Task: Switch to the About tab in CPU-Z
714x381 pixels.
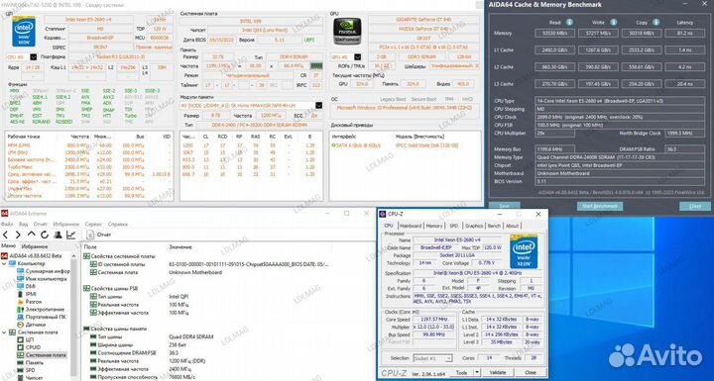Action: tap(513, 226)
